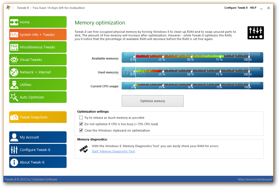279x188 pixels.
Task: Click the memory optimization mixer icon at top right
Action: pos(256,33)
